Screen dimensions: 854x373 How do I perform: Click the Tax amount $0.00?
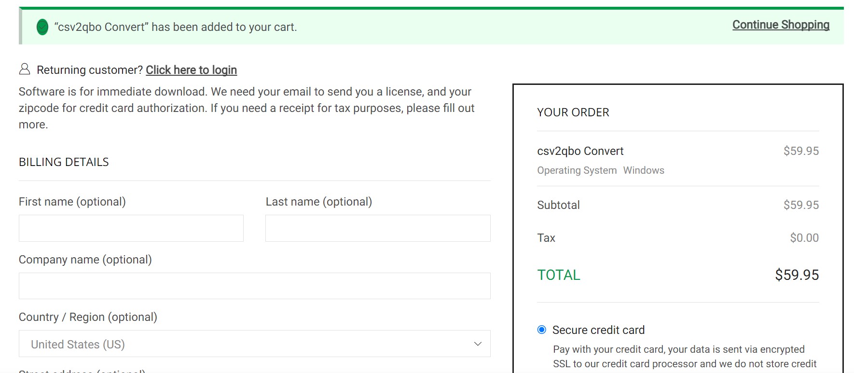pyautogui.click(x=804, y=238)
